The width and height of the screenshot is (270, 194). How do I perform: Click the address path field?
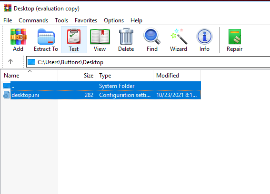point(148,62)
